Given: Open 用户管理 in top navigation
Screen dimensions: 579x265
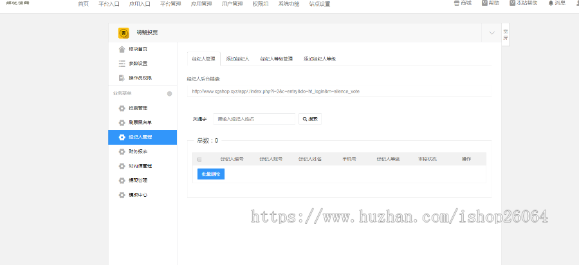Looking at the screenshot, I should click(232, 4).
